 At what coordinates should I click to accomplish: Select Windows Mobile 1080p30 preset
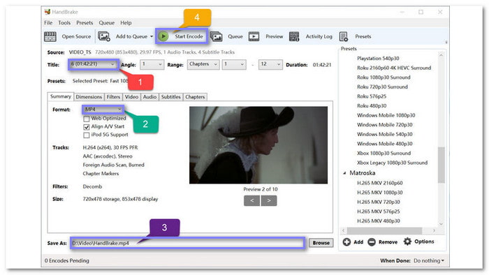(x=386, y=115)
